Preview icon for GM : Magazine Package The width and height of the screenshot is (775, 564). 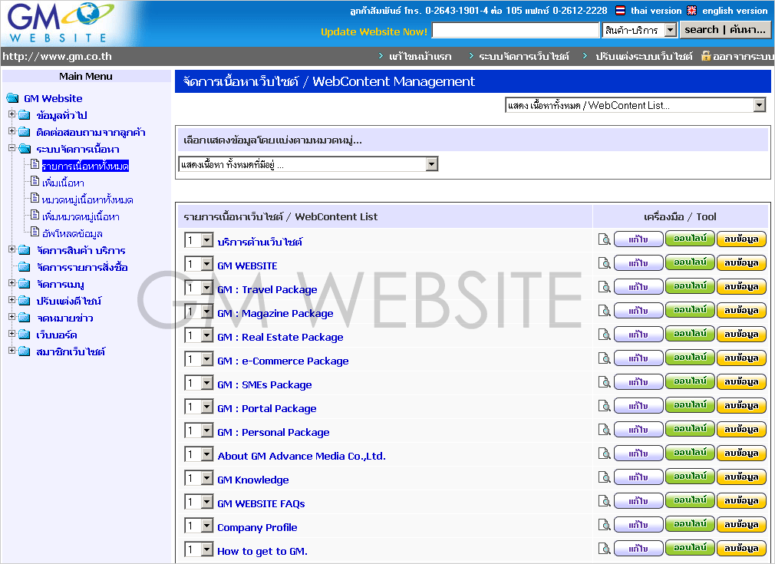pyautogui.click(x=604, y=311)
